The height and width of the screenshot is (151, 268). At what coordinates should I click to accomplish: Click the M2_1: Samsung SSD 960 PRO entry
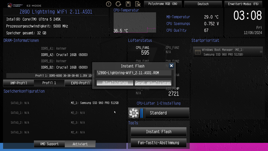coord(95,103)
